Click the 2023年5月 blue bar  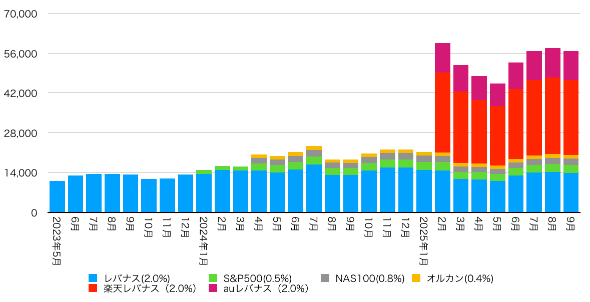point(57,196)
